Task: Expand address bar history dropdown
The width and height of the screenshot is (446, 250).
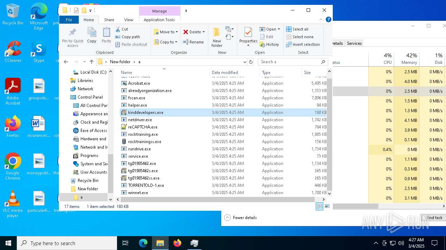Action: coord(244,62)
